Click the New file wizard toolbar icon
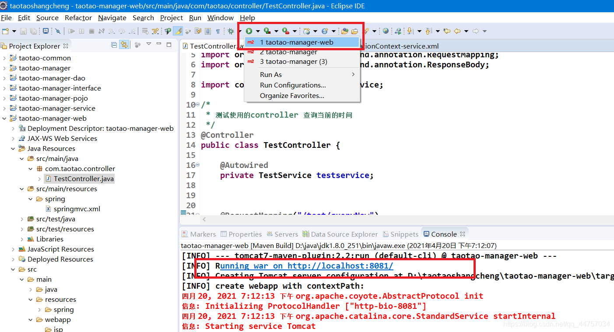 pos(5,31)
